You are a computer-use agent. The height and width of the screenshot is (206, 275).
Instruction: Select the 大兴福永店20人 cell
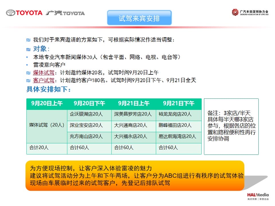click(134, 138)
